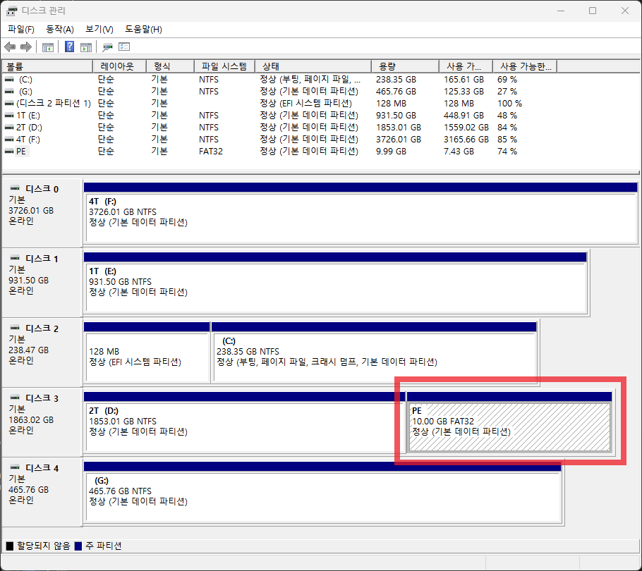This screenshot has height=571, width=642.
Task: Click the Disk Management icon in title bar
Action: pyautogui.click(x=11, y=10)
